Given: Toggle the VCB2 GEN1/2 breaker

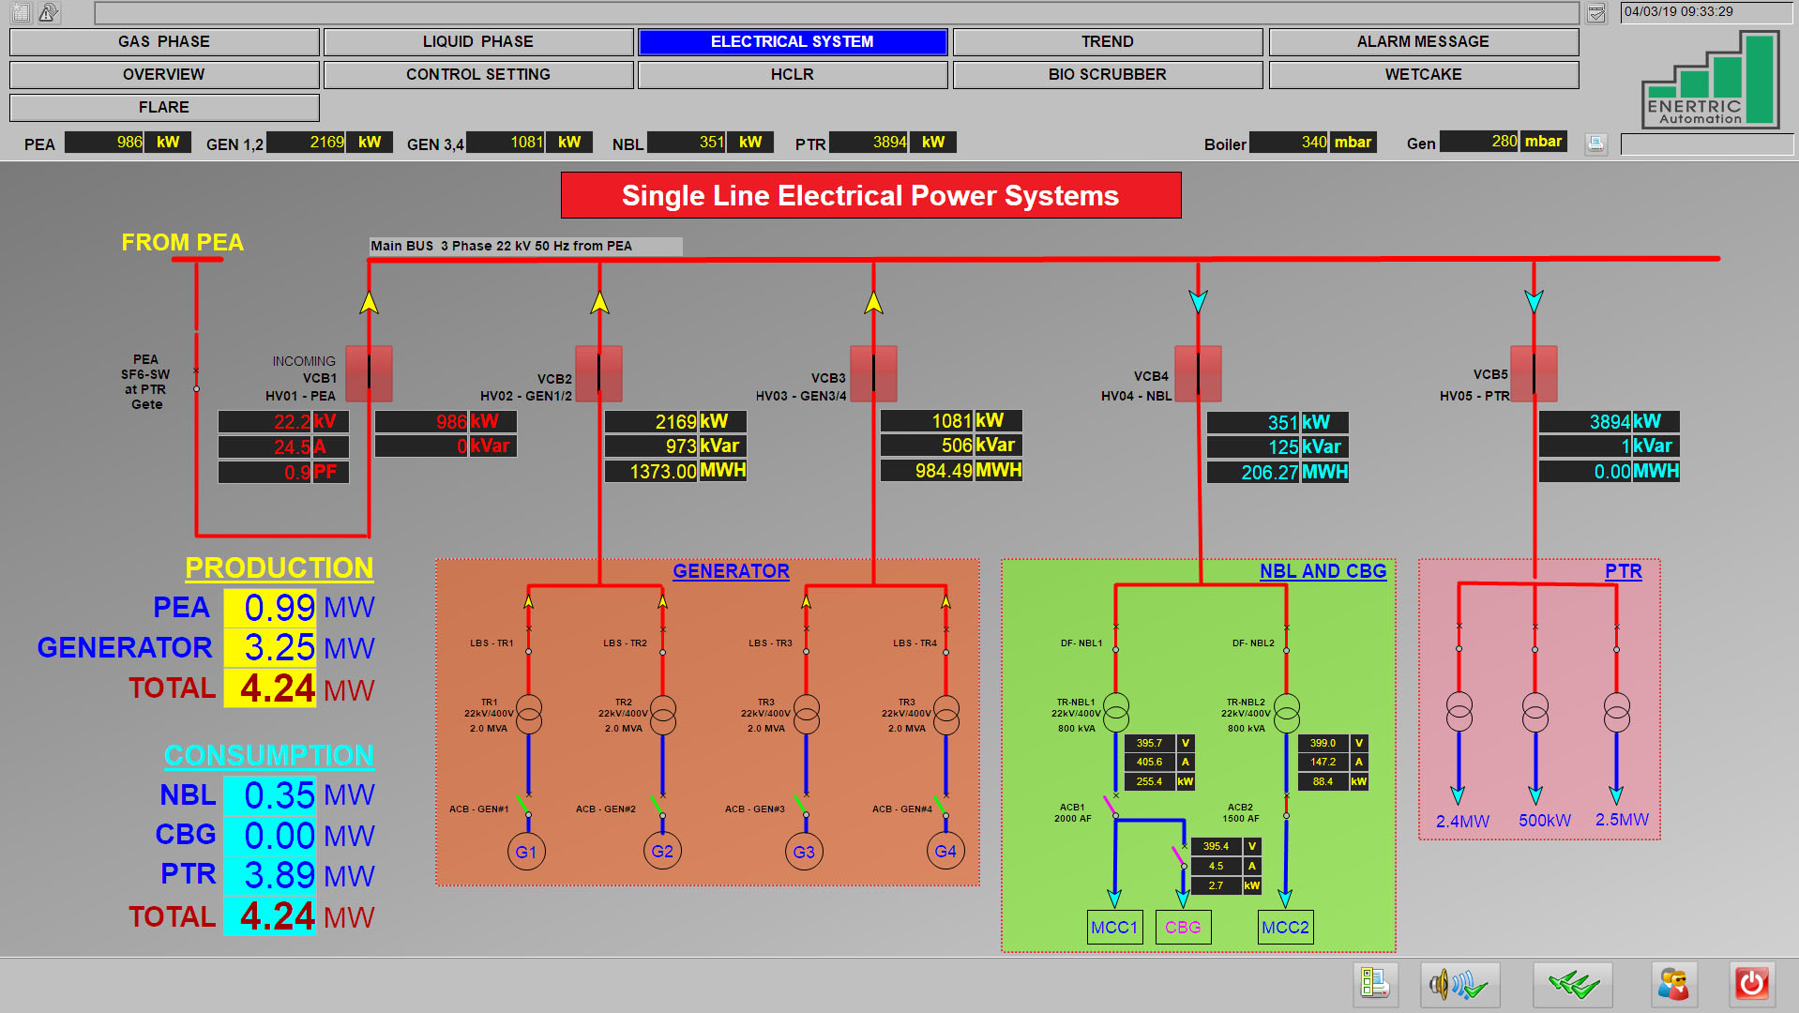Looking at the screenshot, I should click(x=598, y=372).
